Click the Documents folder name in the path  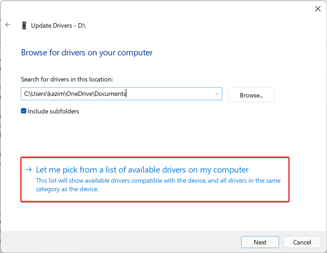(x=110, y=94)
